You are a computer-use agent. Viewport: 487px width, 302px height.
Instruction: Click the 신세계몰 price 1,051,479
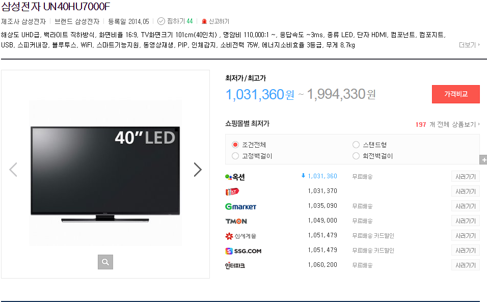[x=322, y=235]
